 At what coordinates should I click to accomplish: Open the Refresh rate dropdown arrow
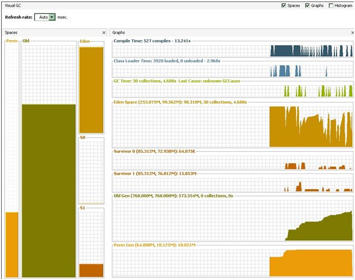click(52, 17)
